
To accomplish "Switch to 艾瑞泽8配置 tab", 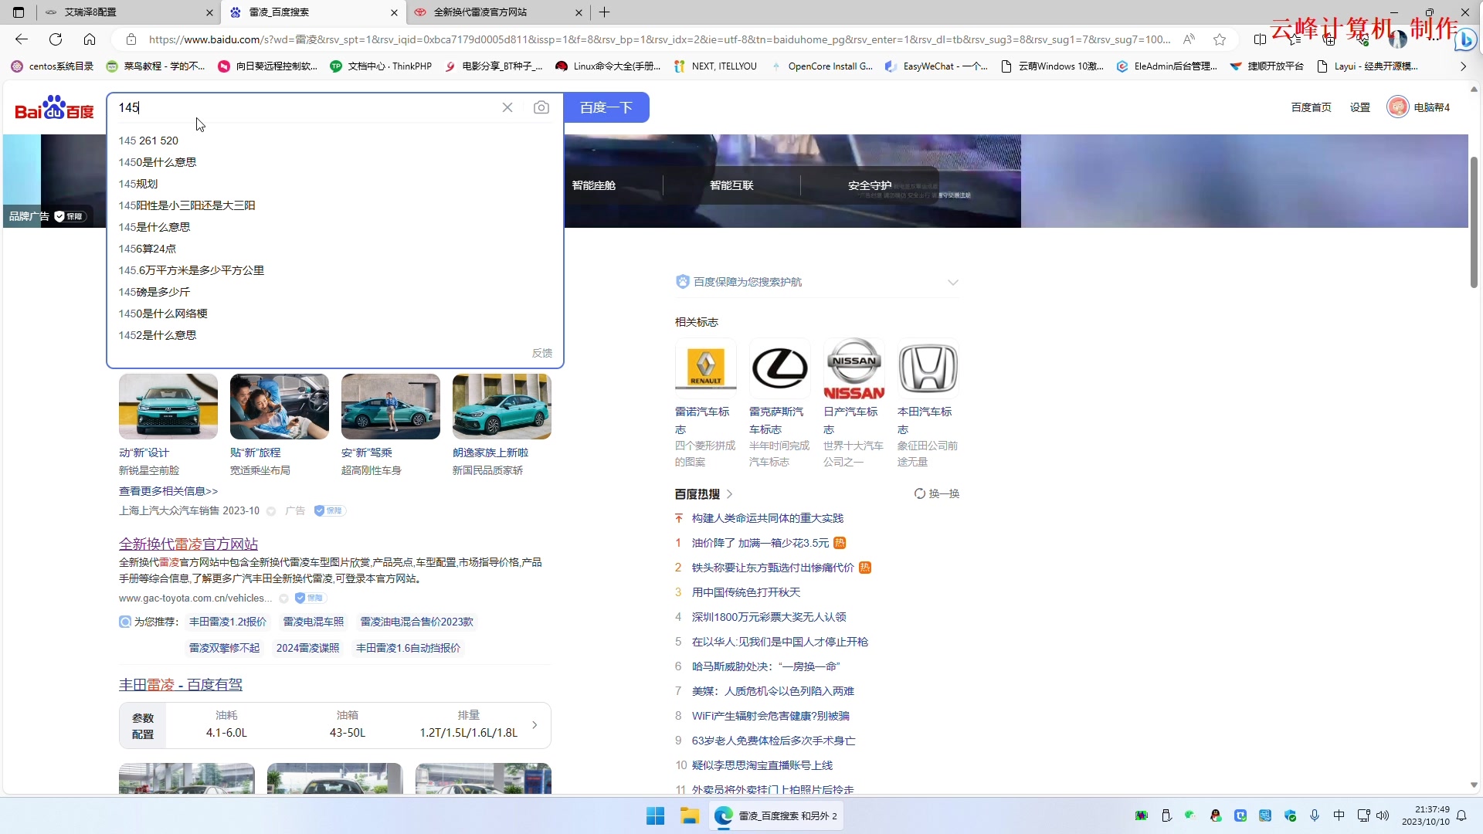I will pyautogui.click(x=127, y=12).
